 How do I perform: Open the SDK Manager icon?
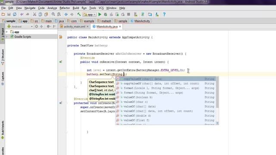pyautogui.click(x=157, y=14)
